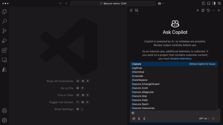
Task: Open the GPT 4o model picker
Action: click(204, 119)
